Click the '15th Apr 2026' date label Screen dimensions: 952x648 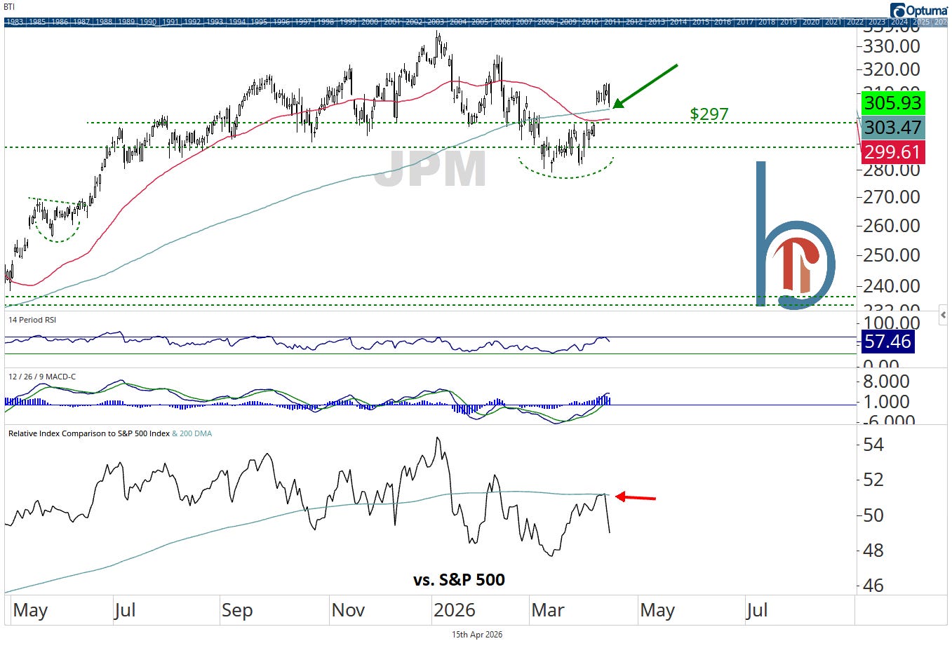477,635
